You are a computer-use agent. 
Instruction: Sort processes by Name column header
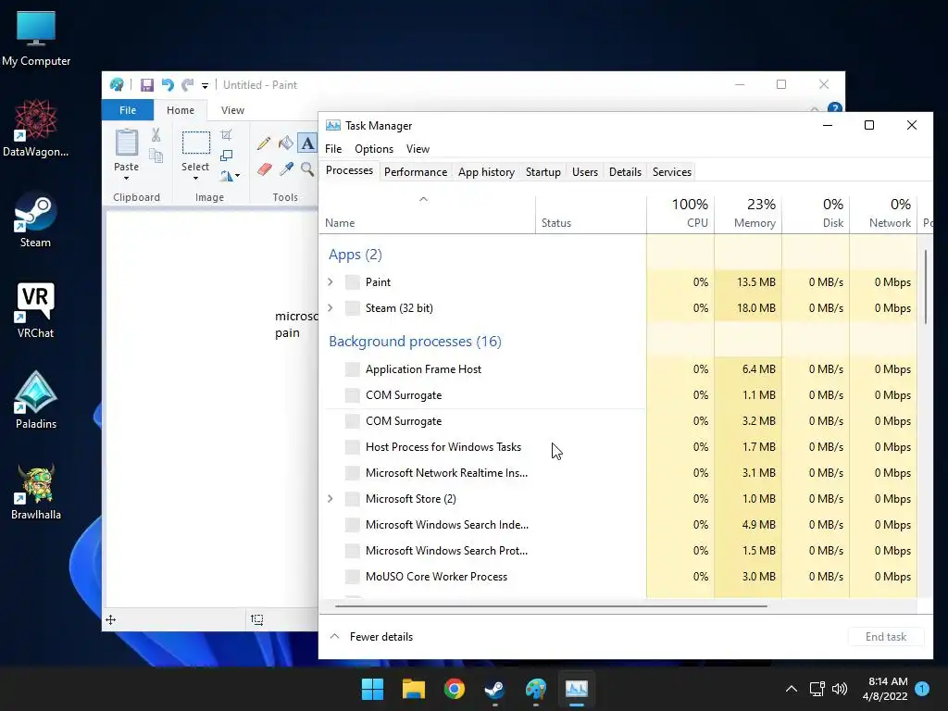coord(427,214)
